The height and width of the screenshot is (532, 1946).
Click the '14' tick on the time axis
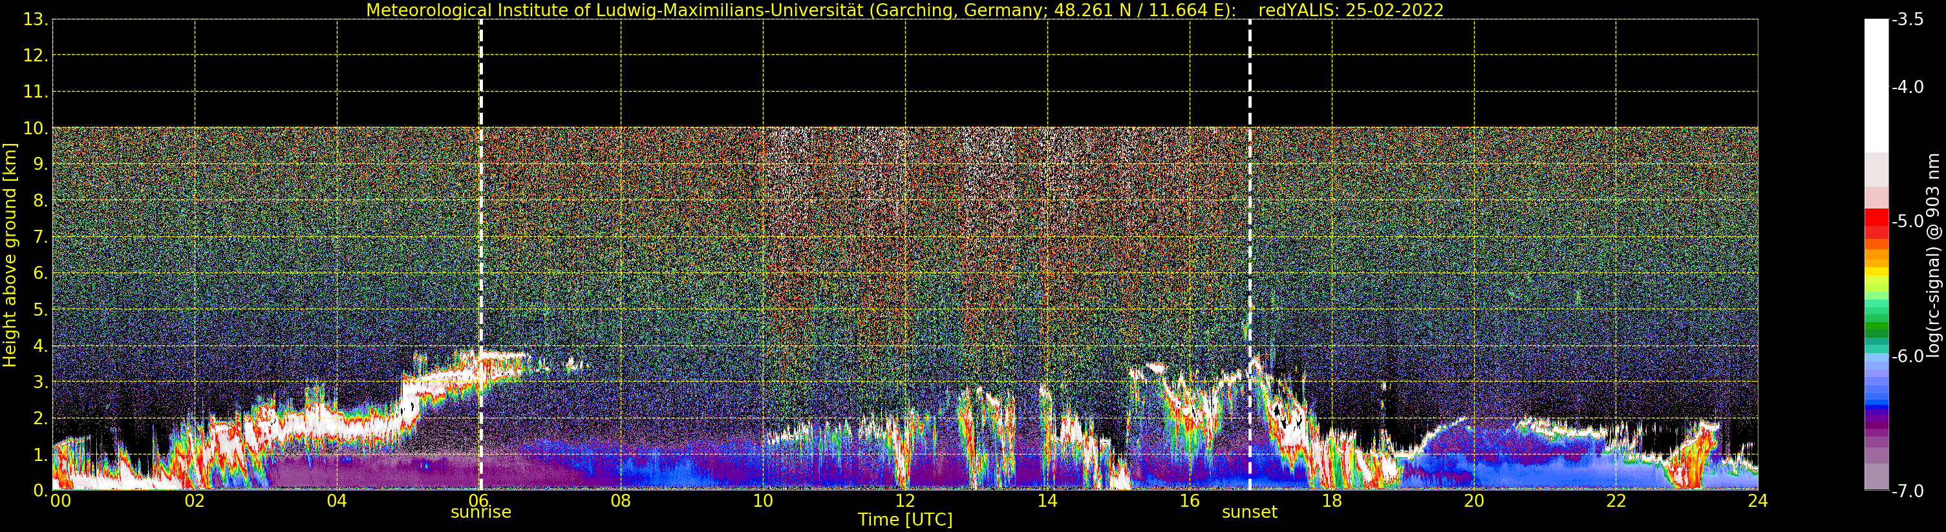[1047, 501]
